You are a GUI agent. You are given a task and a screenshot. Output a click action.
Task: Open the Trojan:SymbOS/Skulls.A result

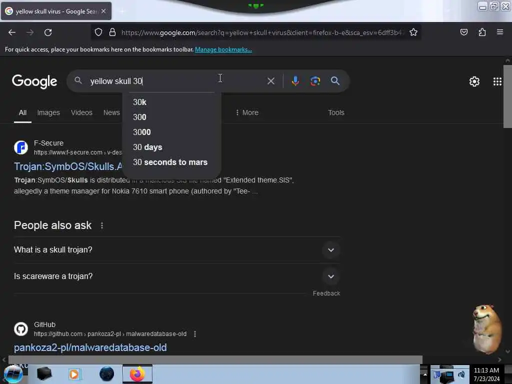[68, 166]
